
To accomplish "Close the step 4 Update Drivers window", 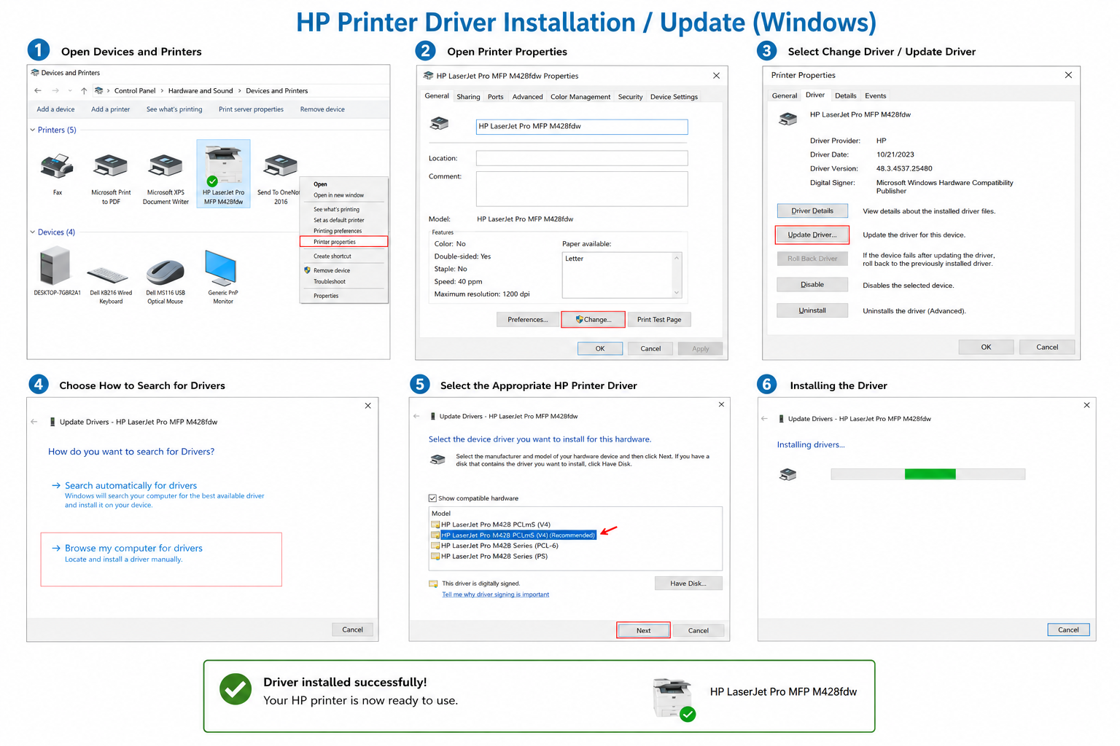I will pyautogui.click(x=368, y=406).
